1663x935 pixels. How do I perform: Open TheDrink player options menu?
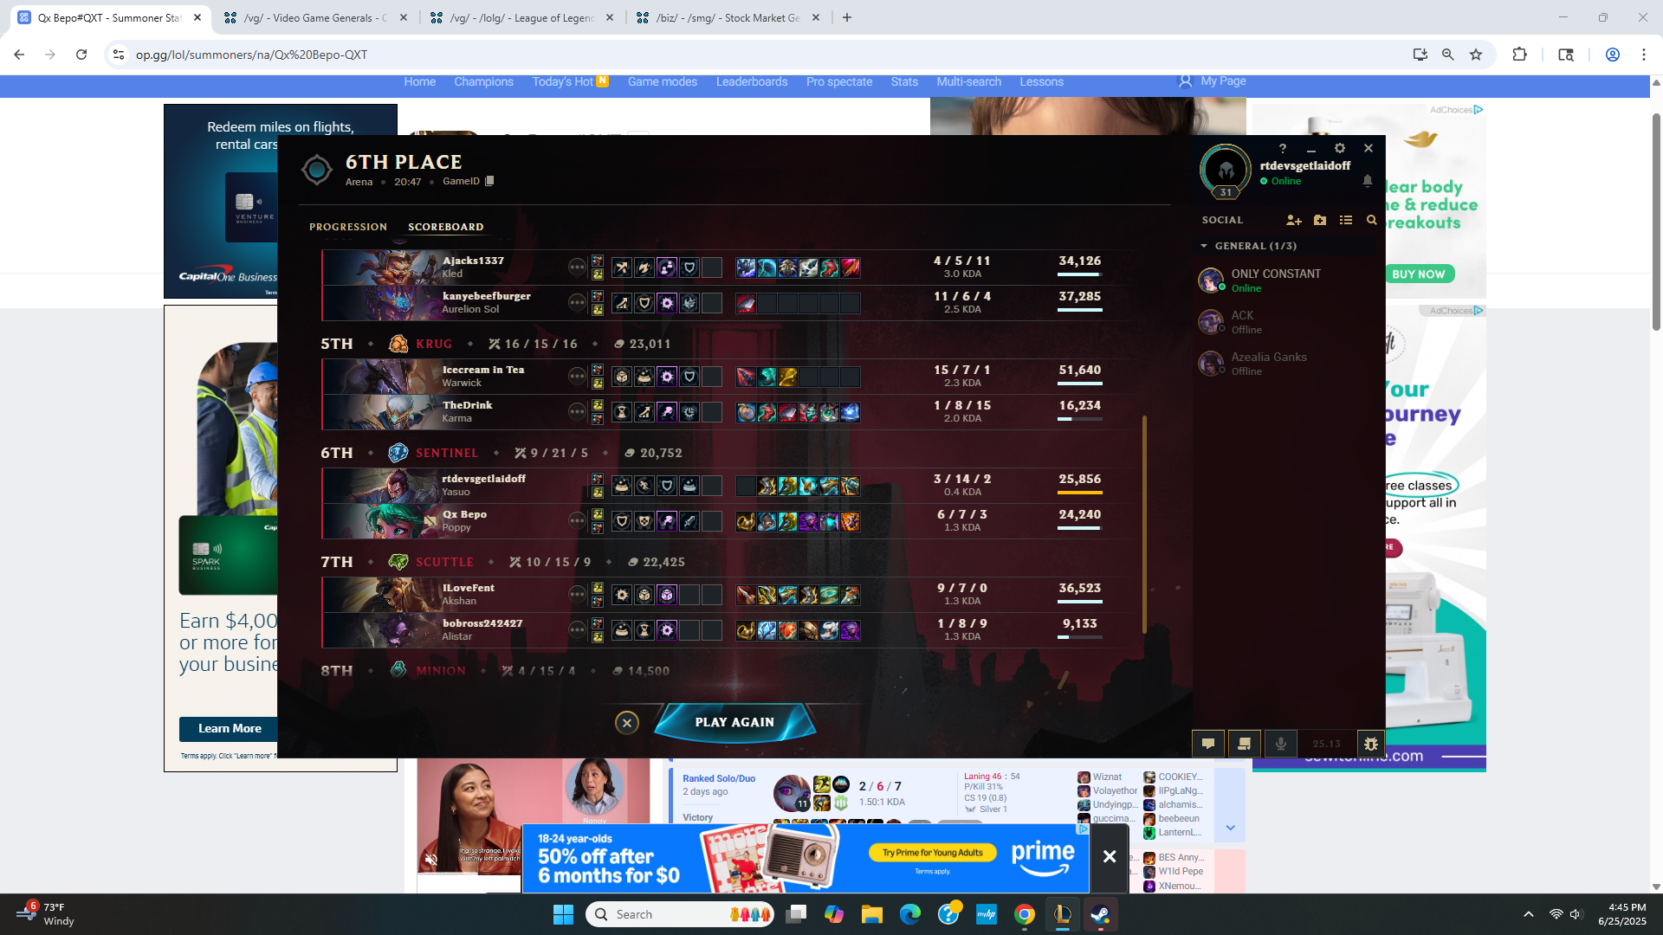pyautogui.click(x=577, y=411)
